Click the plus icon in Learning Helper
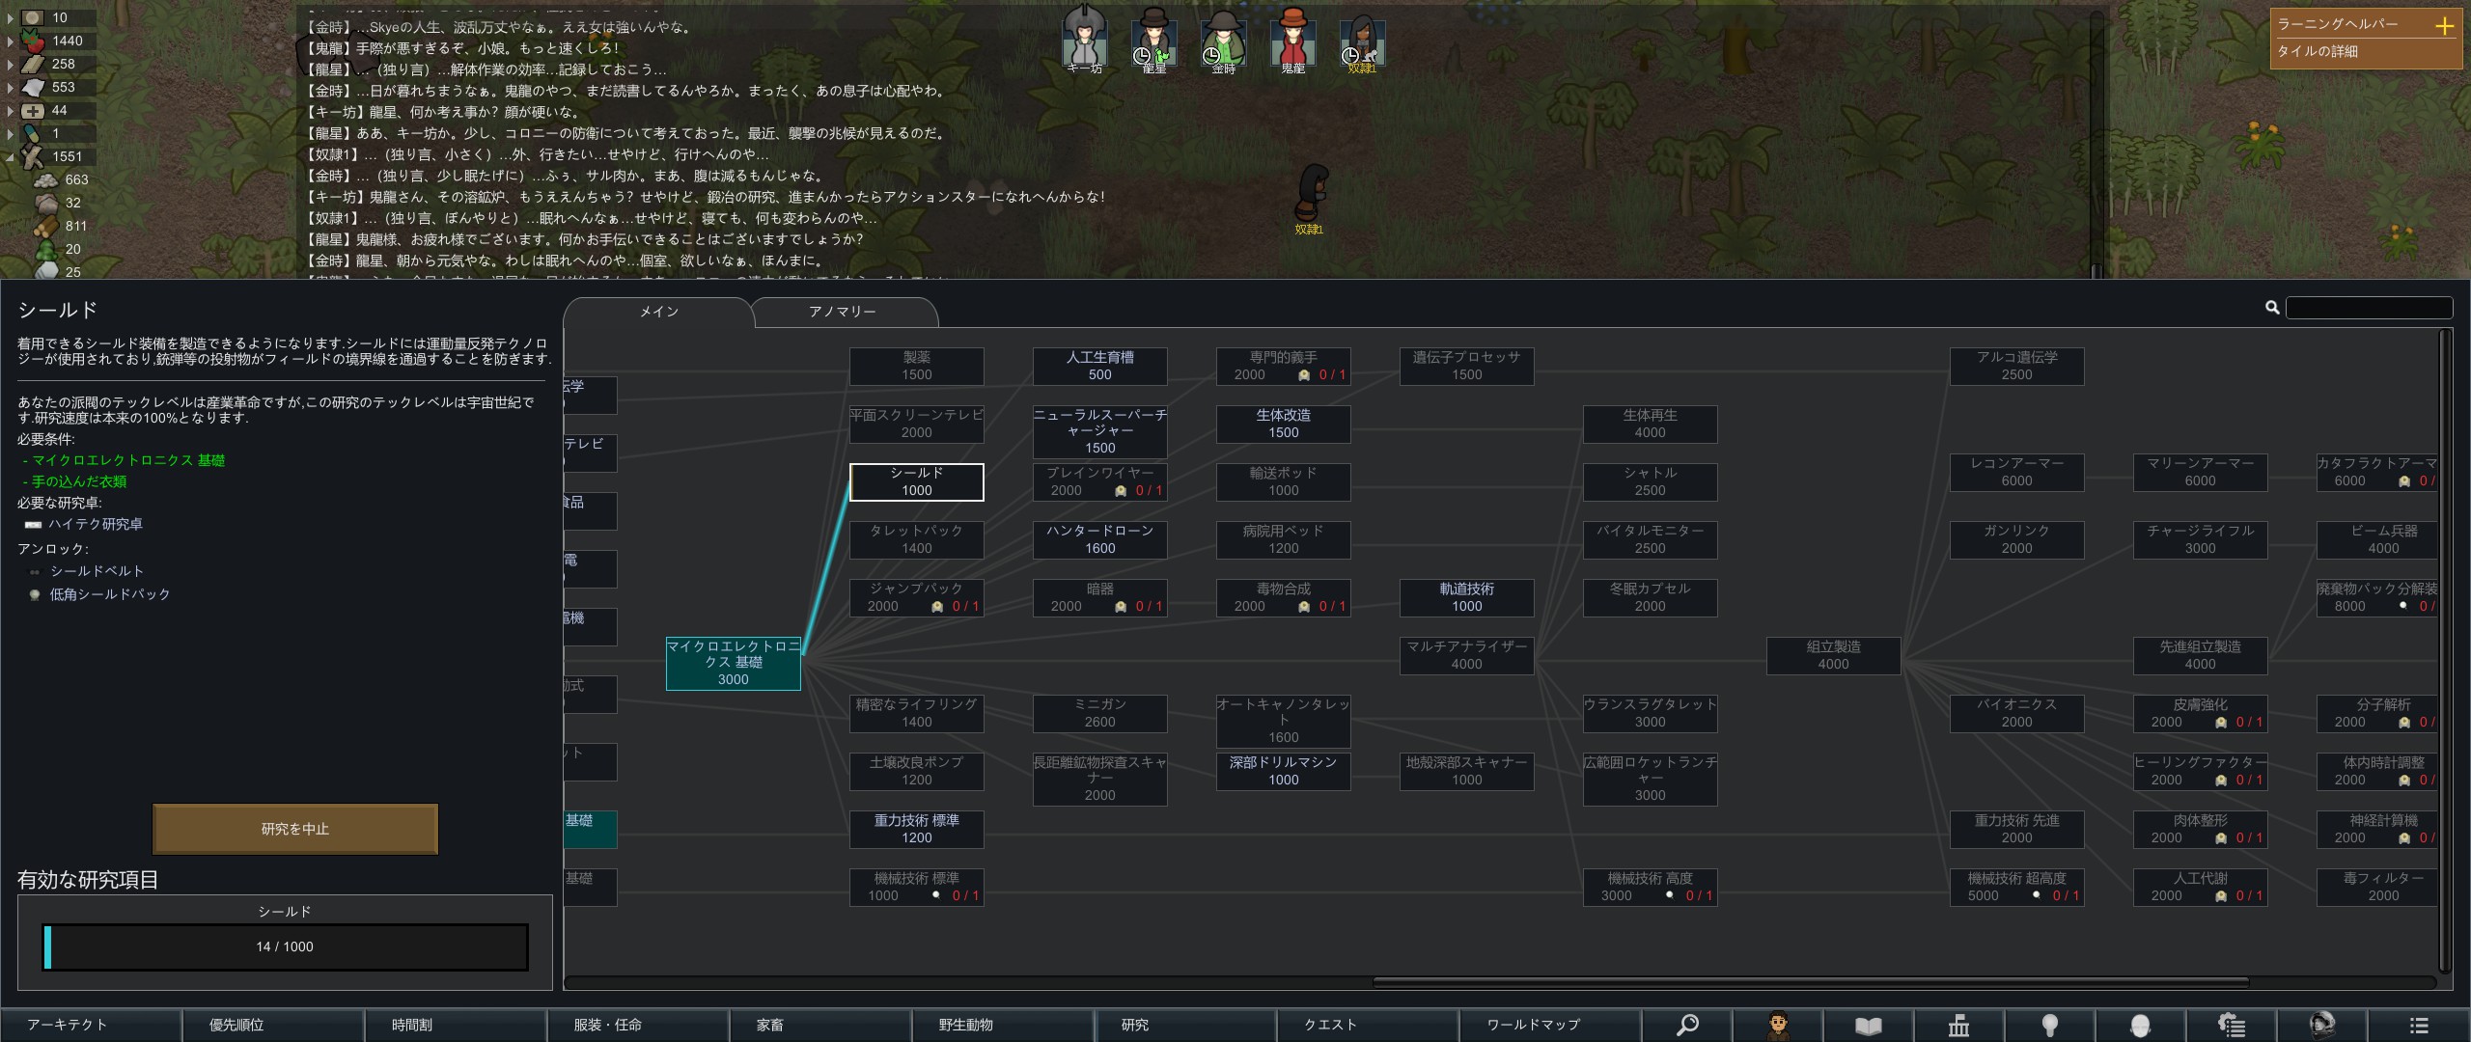Screen dimensions: 2471x1042 (x=2444, y=26)
